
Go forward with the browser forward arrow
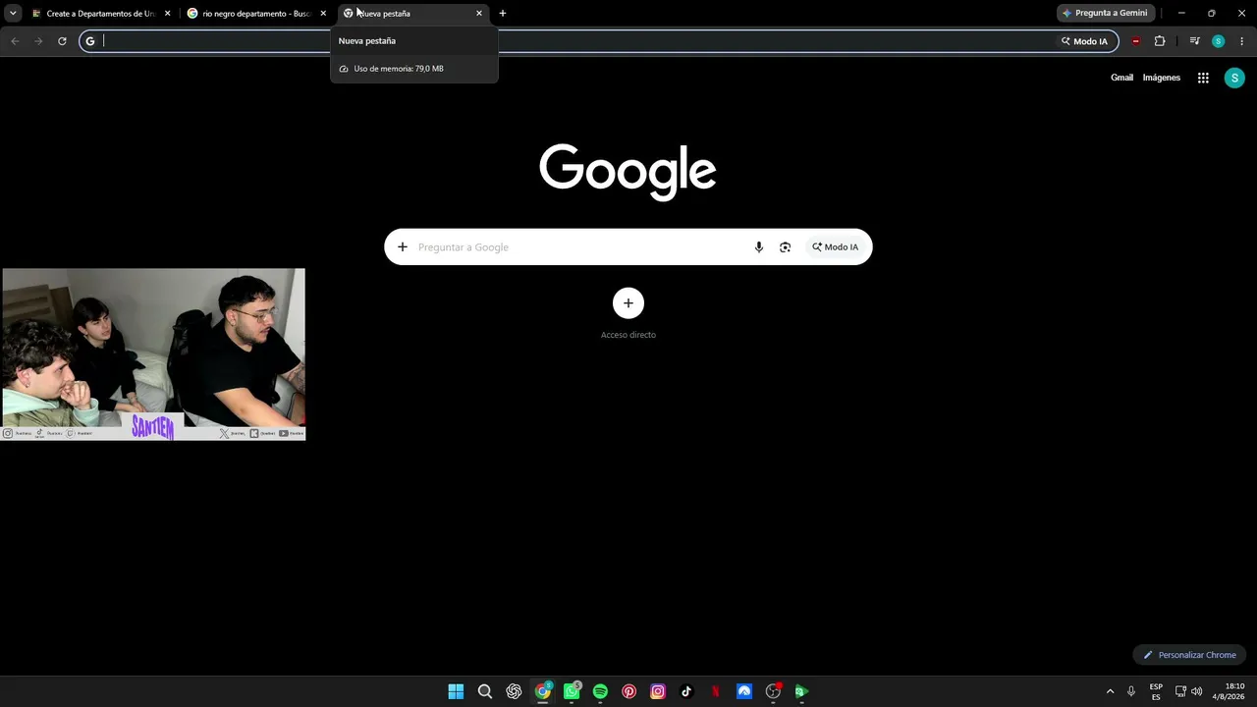click(38, 41)
